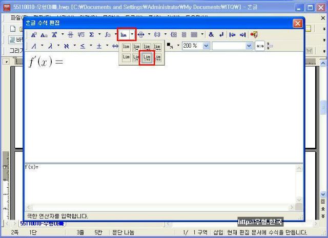Insert equation and exit editor

[x=254, y=35]
